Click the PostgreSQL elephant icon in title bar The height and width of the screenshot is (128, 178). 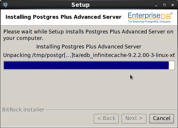[5, 5]
